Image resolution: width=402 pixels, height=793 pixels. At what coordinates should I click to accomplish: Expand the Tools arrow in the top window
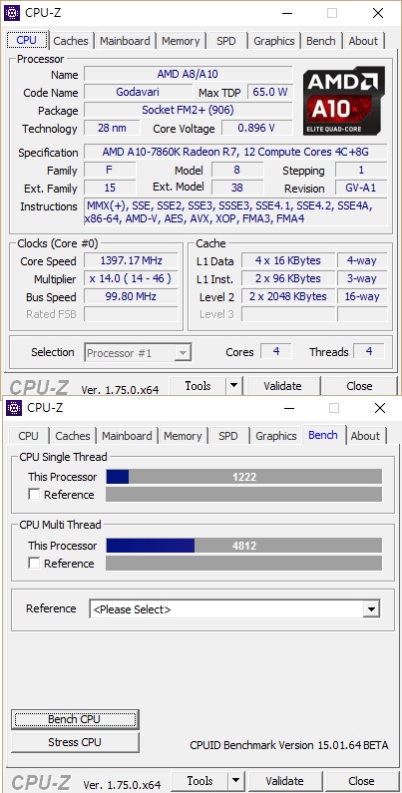click(x=233, y=386)
